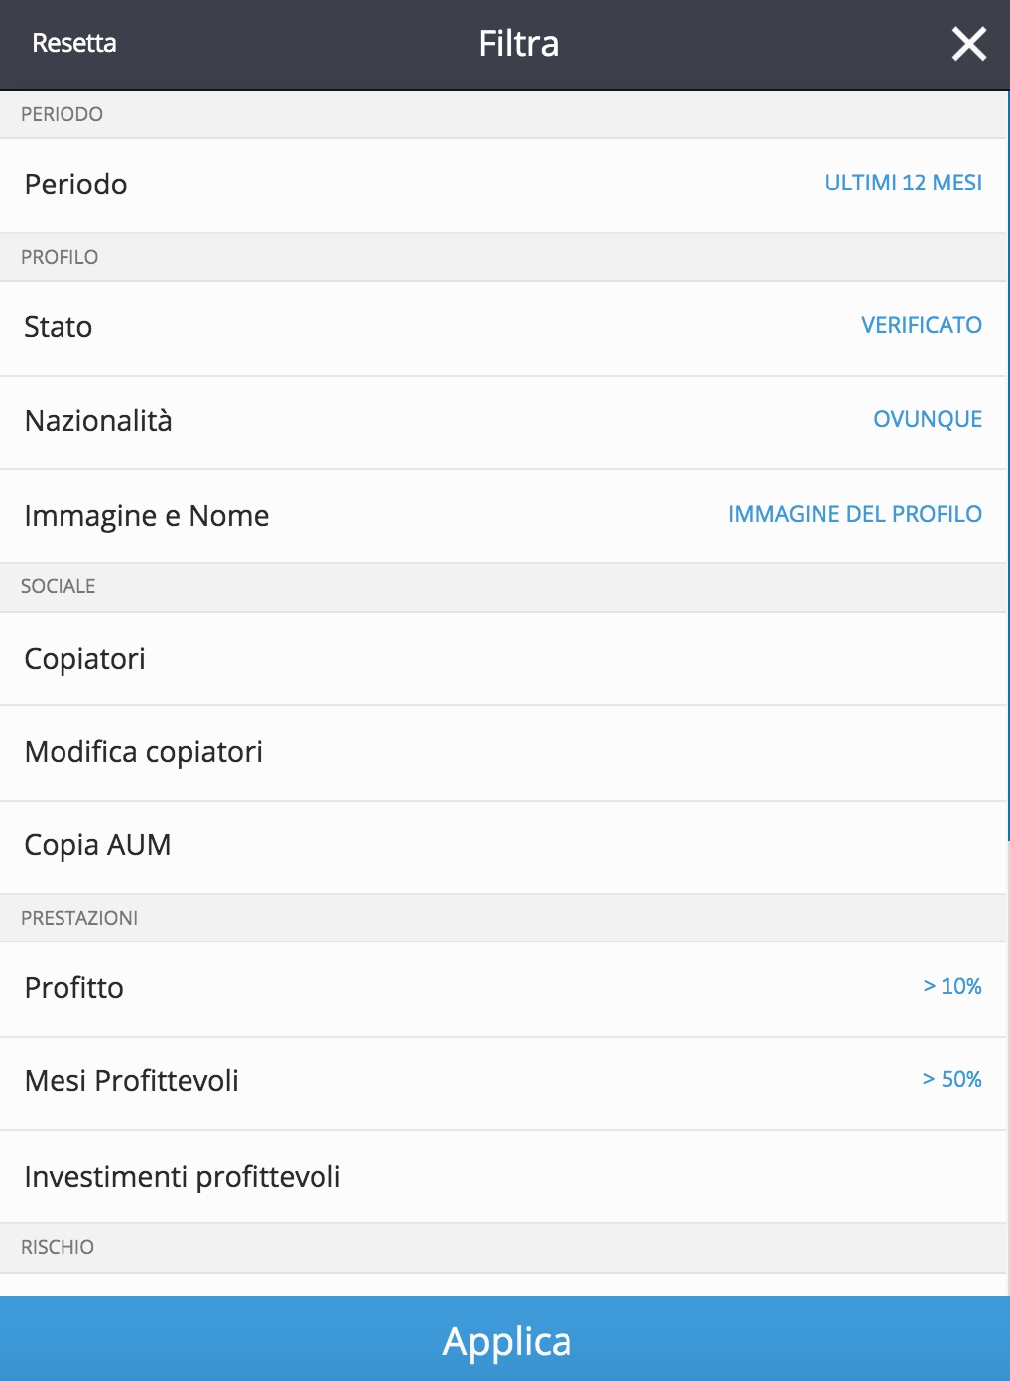
Task: Change the IMMAGINE DEL PROFILO value
Action: tap(854, 514)
